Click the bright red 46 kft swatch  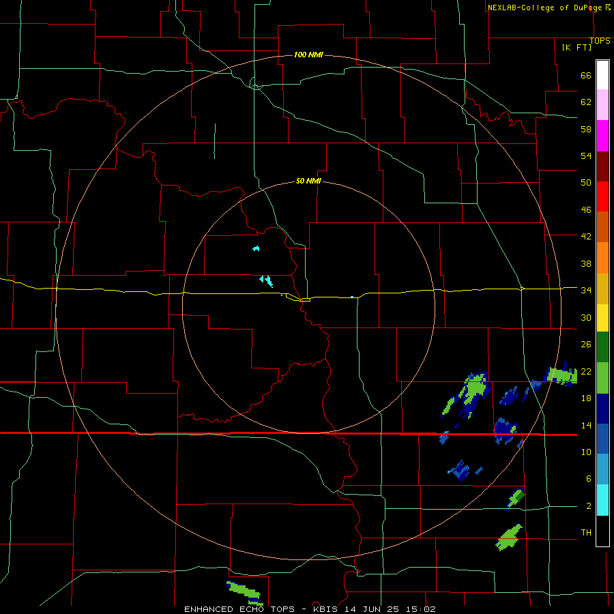coord(602,196)
